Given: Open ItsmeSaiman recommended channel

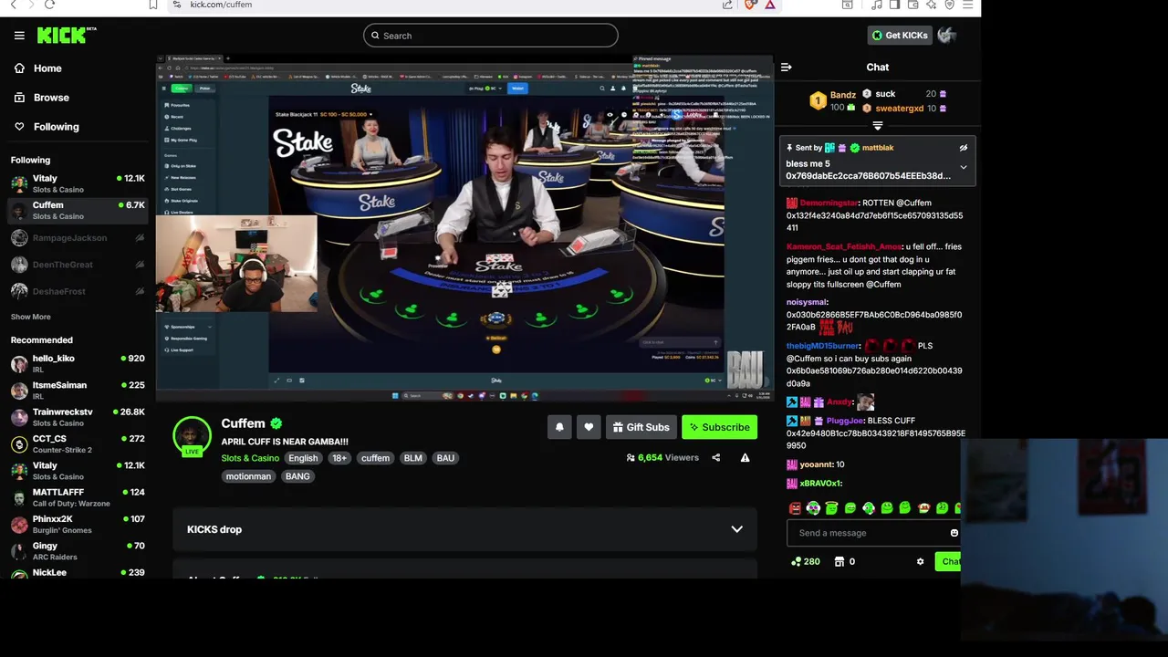Looking at the screenshot, I should [x=78, y=391].
